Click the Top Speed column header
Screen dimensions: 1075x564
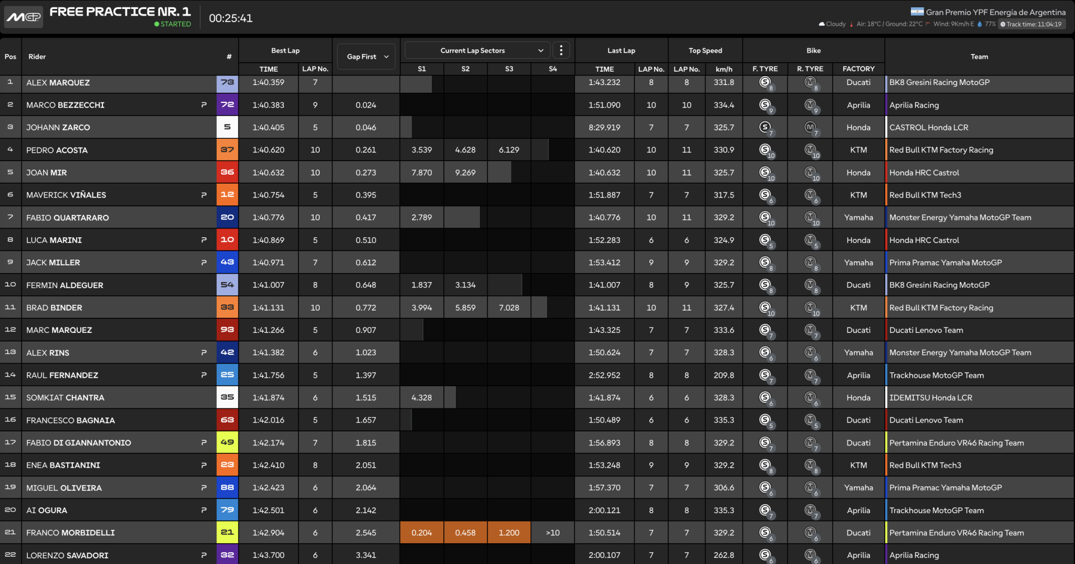click(705, 50)
